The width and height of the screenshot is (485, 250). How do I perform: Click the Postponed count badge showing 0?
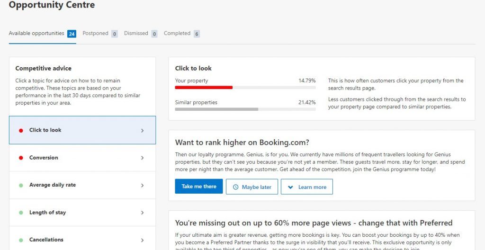115,34
